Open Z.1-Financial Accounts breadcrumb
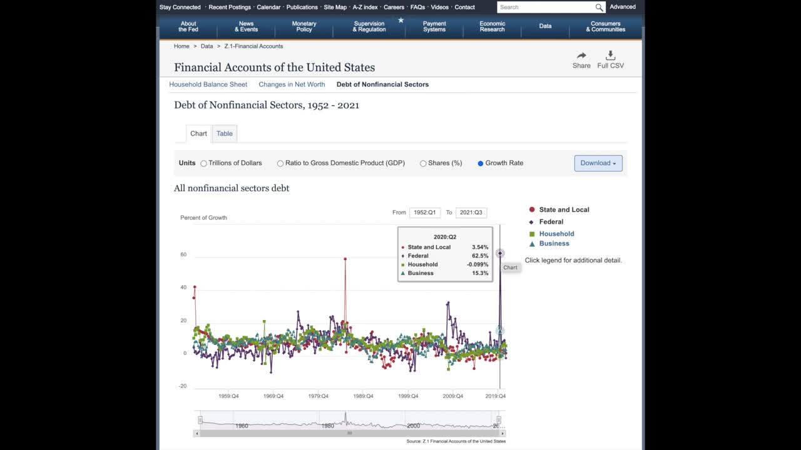This screenshot has height=450, width=801. [x=254, y=46]
